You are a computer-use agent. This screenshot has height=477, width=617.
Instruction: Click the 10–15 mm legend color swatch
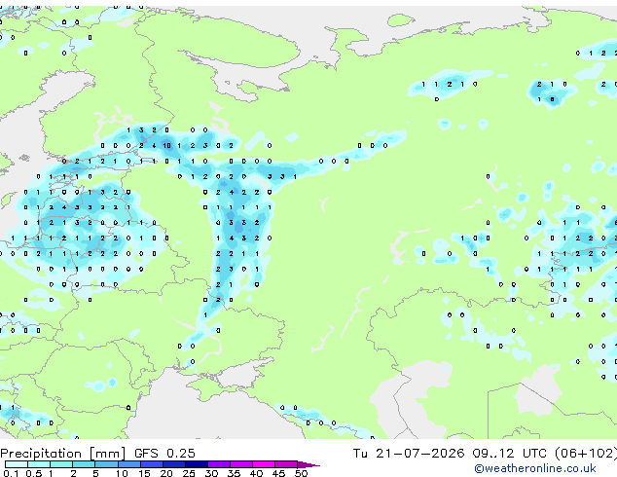coord(128,464)
